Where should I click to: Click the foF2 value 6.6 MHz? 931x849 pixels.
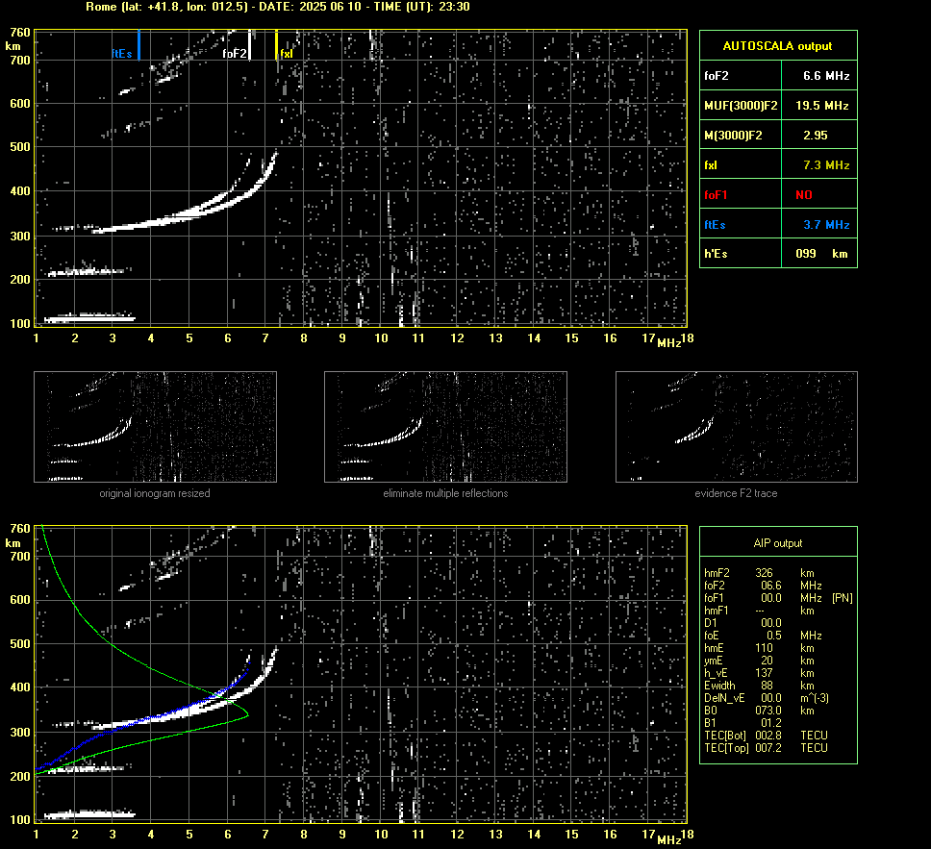pyautogui.click(x=826, y=76)
